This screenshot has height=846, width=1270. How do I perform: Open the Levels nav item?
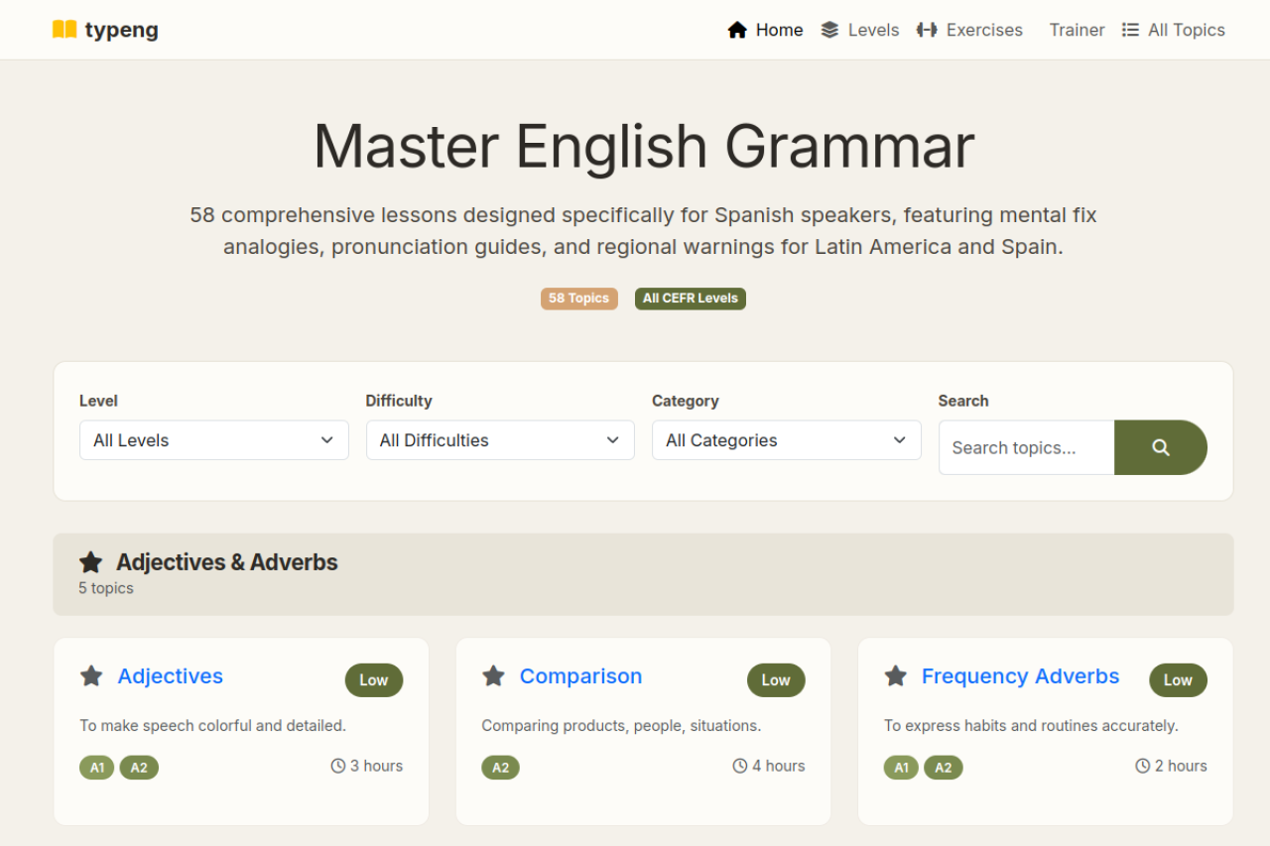click(x=860, y=30)
